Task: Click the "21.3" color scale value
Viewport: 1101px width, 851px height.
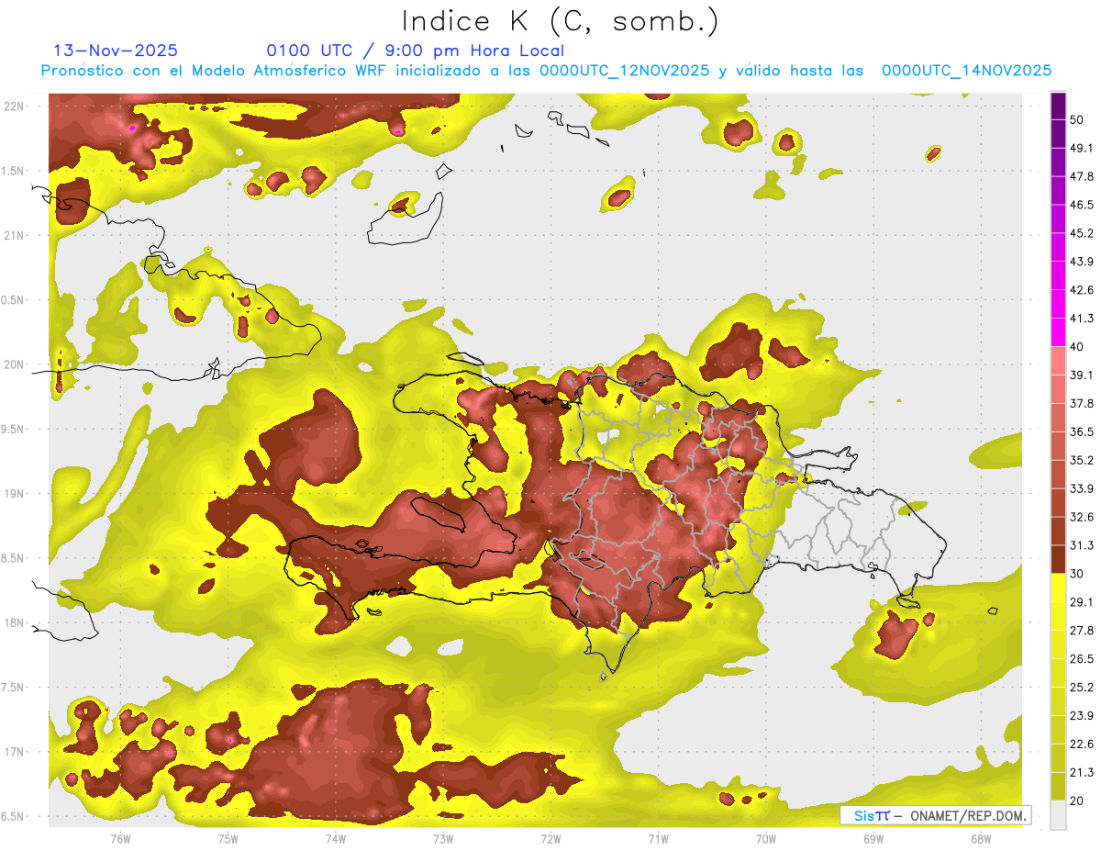Action: (1081, 773)
